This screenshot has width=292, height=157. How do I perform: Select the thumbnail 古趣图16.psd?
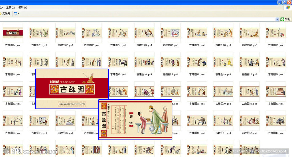click(144, 62)
